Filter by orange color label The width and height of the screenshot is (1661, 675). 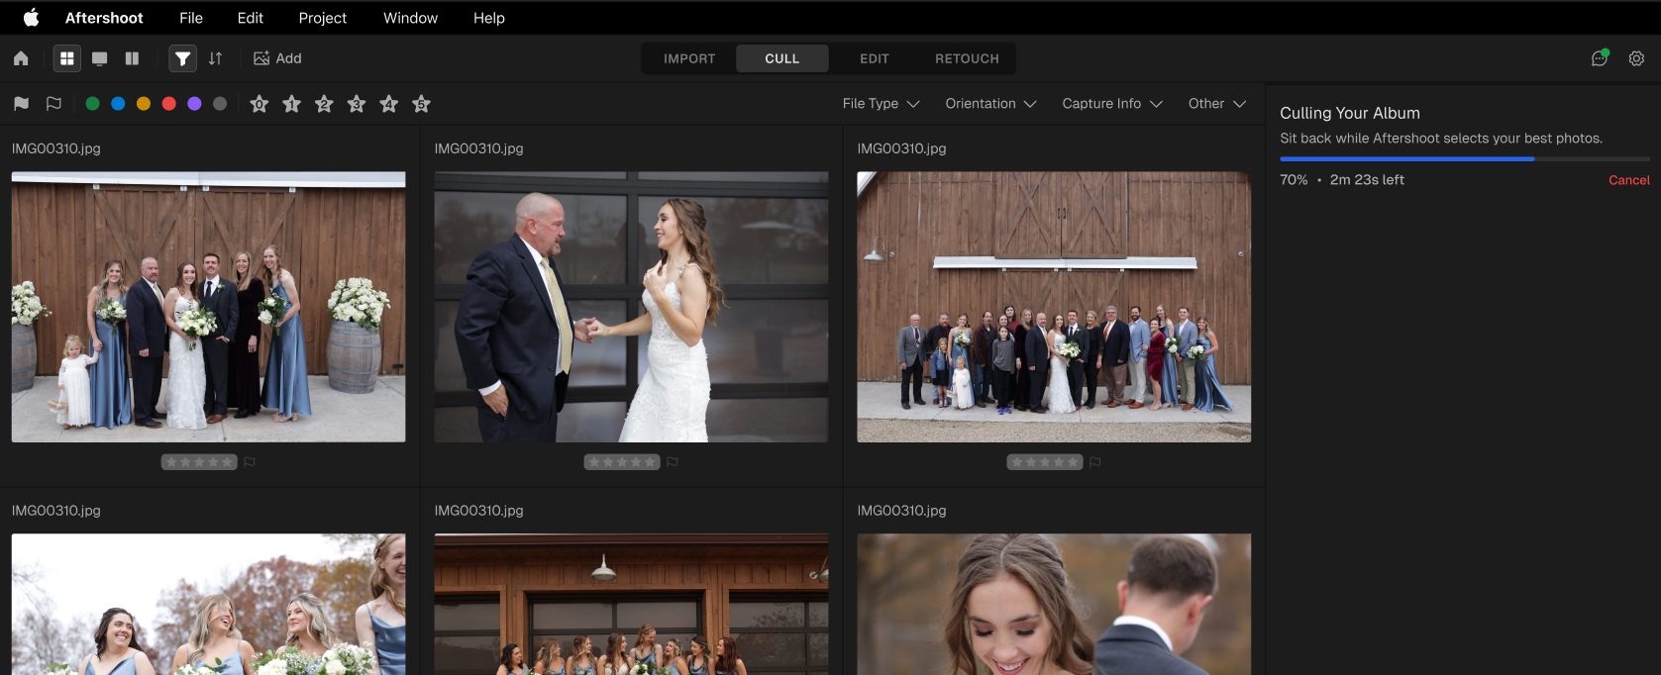144,104
